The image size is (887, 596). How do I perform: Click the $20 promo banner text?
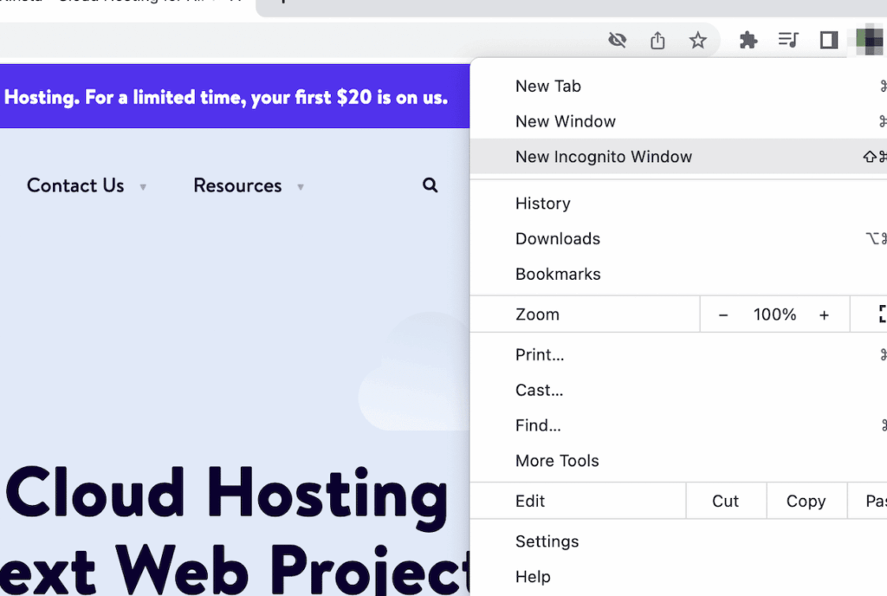point(225,97)
